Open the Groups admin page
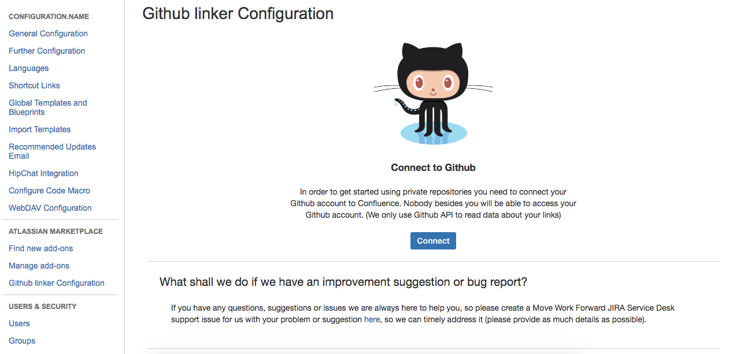 point(22,341)
